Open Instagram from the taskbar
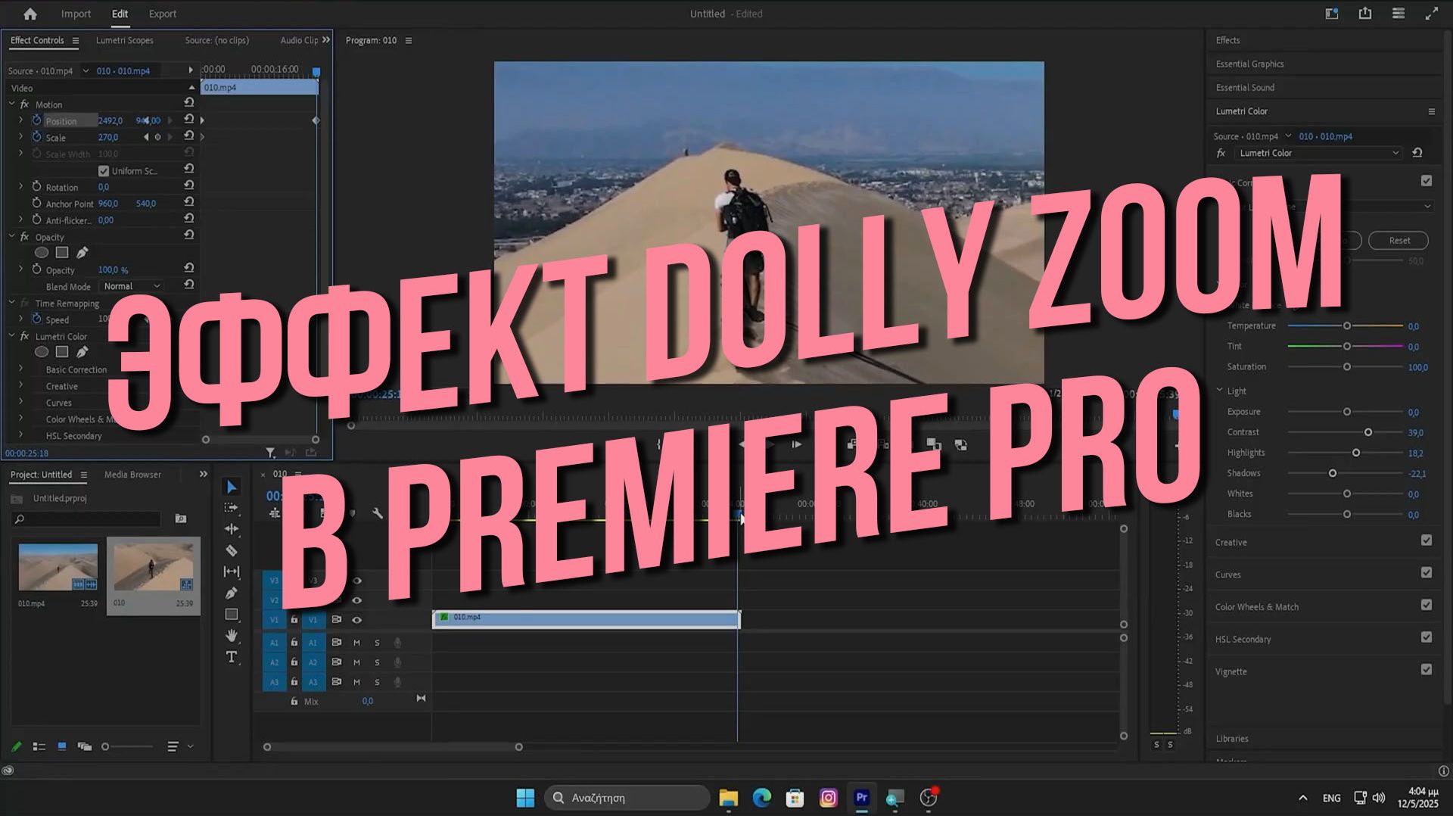 click(829, 797)
